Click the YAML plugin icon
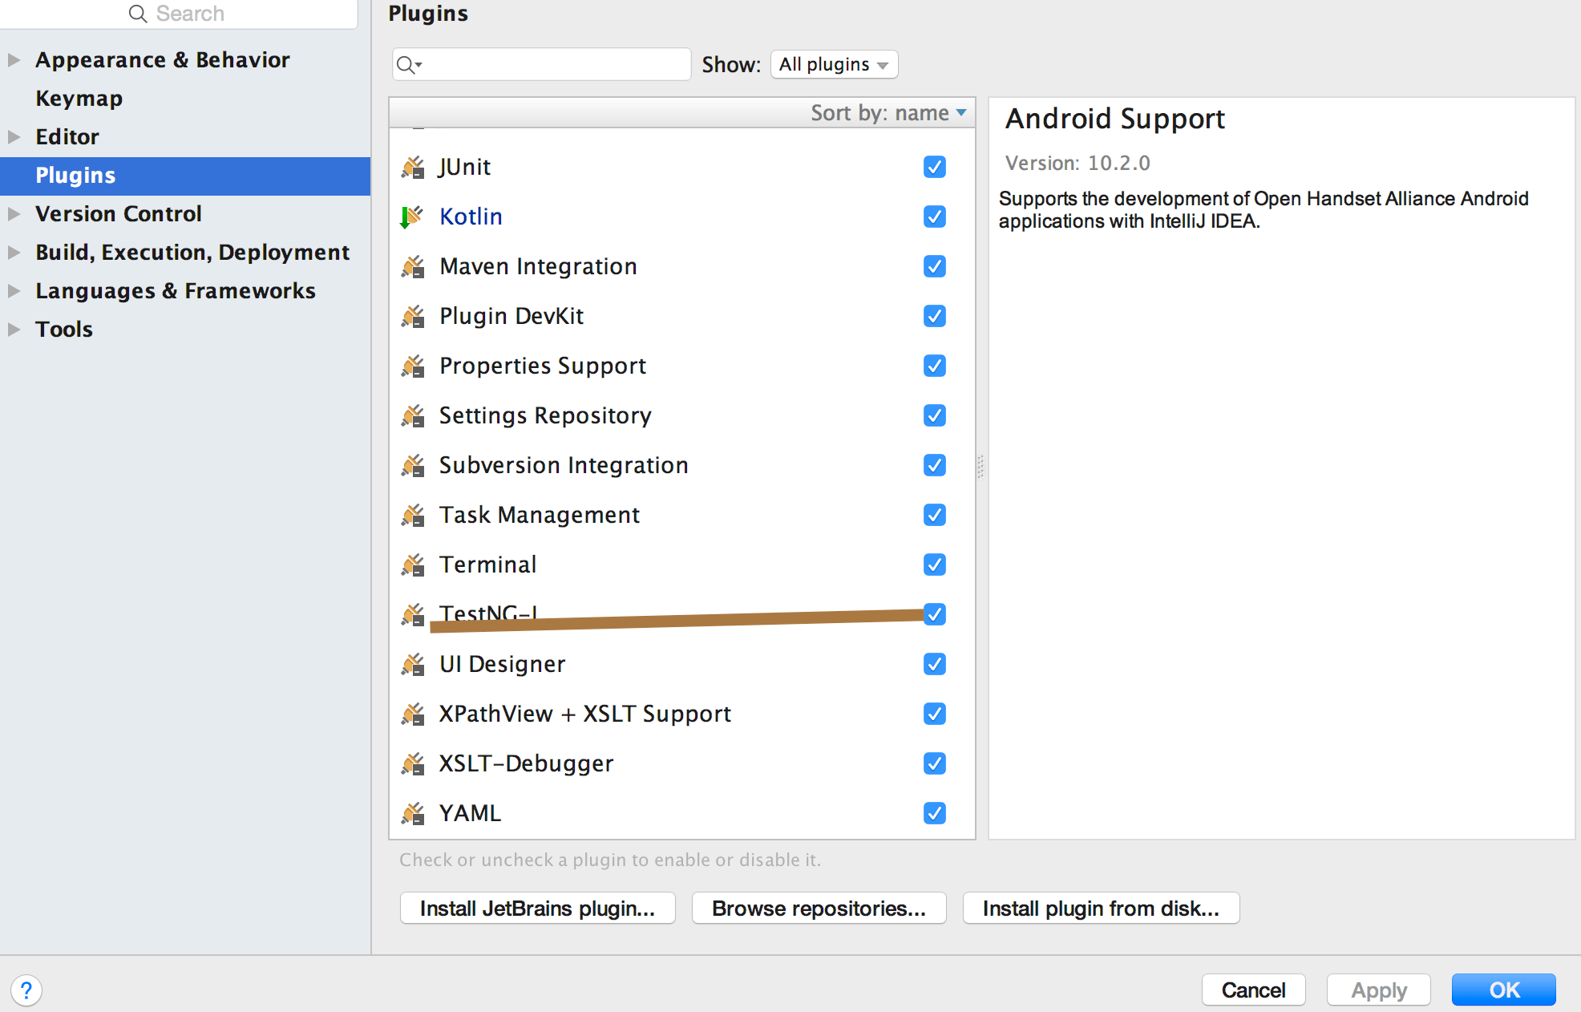This screenshot has width=1581, height=1012. click(x=413, y=814)
